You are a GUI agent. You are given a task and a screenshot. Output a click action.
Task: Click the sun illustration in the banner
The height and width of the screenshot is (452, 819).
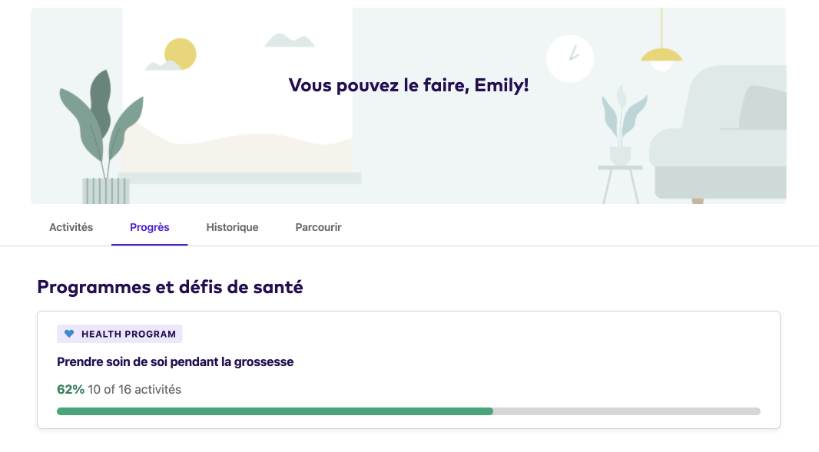coord(178,54)
